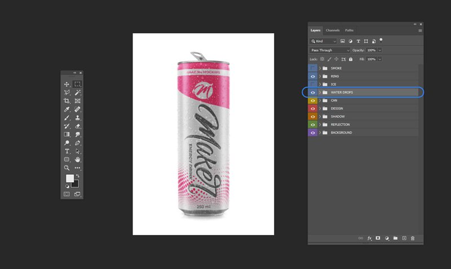Screen dimensions: 451x269
Task: Select the Rectangular Marquee tool
Action: [x=77, y=84]
